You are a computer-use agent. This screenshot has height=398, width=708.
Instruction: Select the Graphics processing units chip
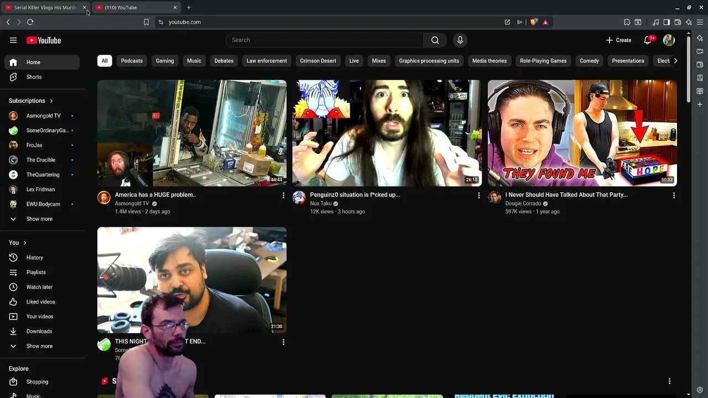click(x=429, y=61)
